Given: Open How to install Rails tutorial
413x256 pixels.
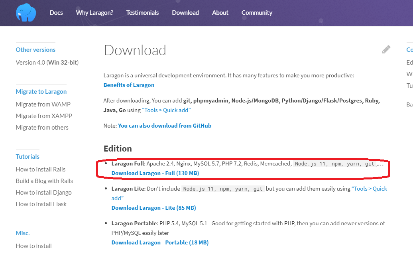Looking at the screenshot, I should pos(41,169).
